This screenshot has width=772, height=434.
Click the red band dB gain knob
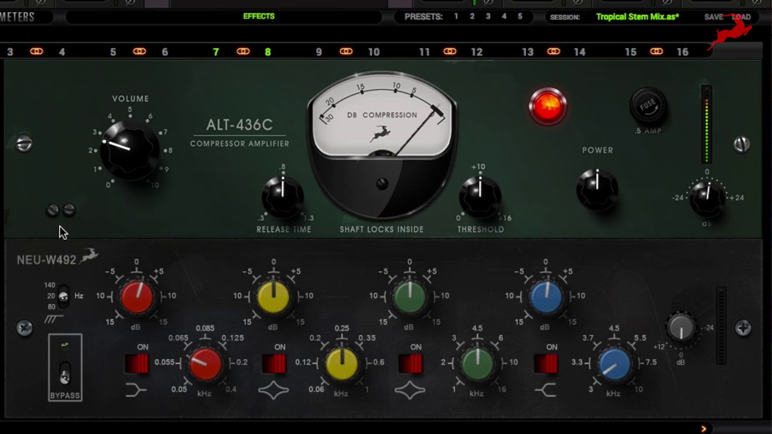click(137, 297)
